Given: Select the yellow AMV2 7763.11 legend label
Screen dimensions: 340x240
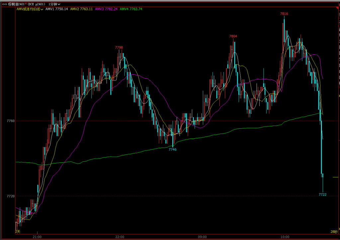Looking at the screenshot, I should [x=82, y=9].
